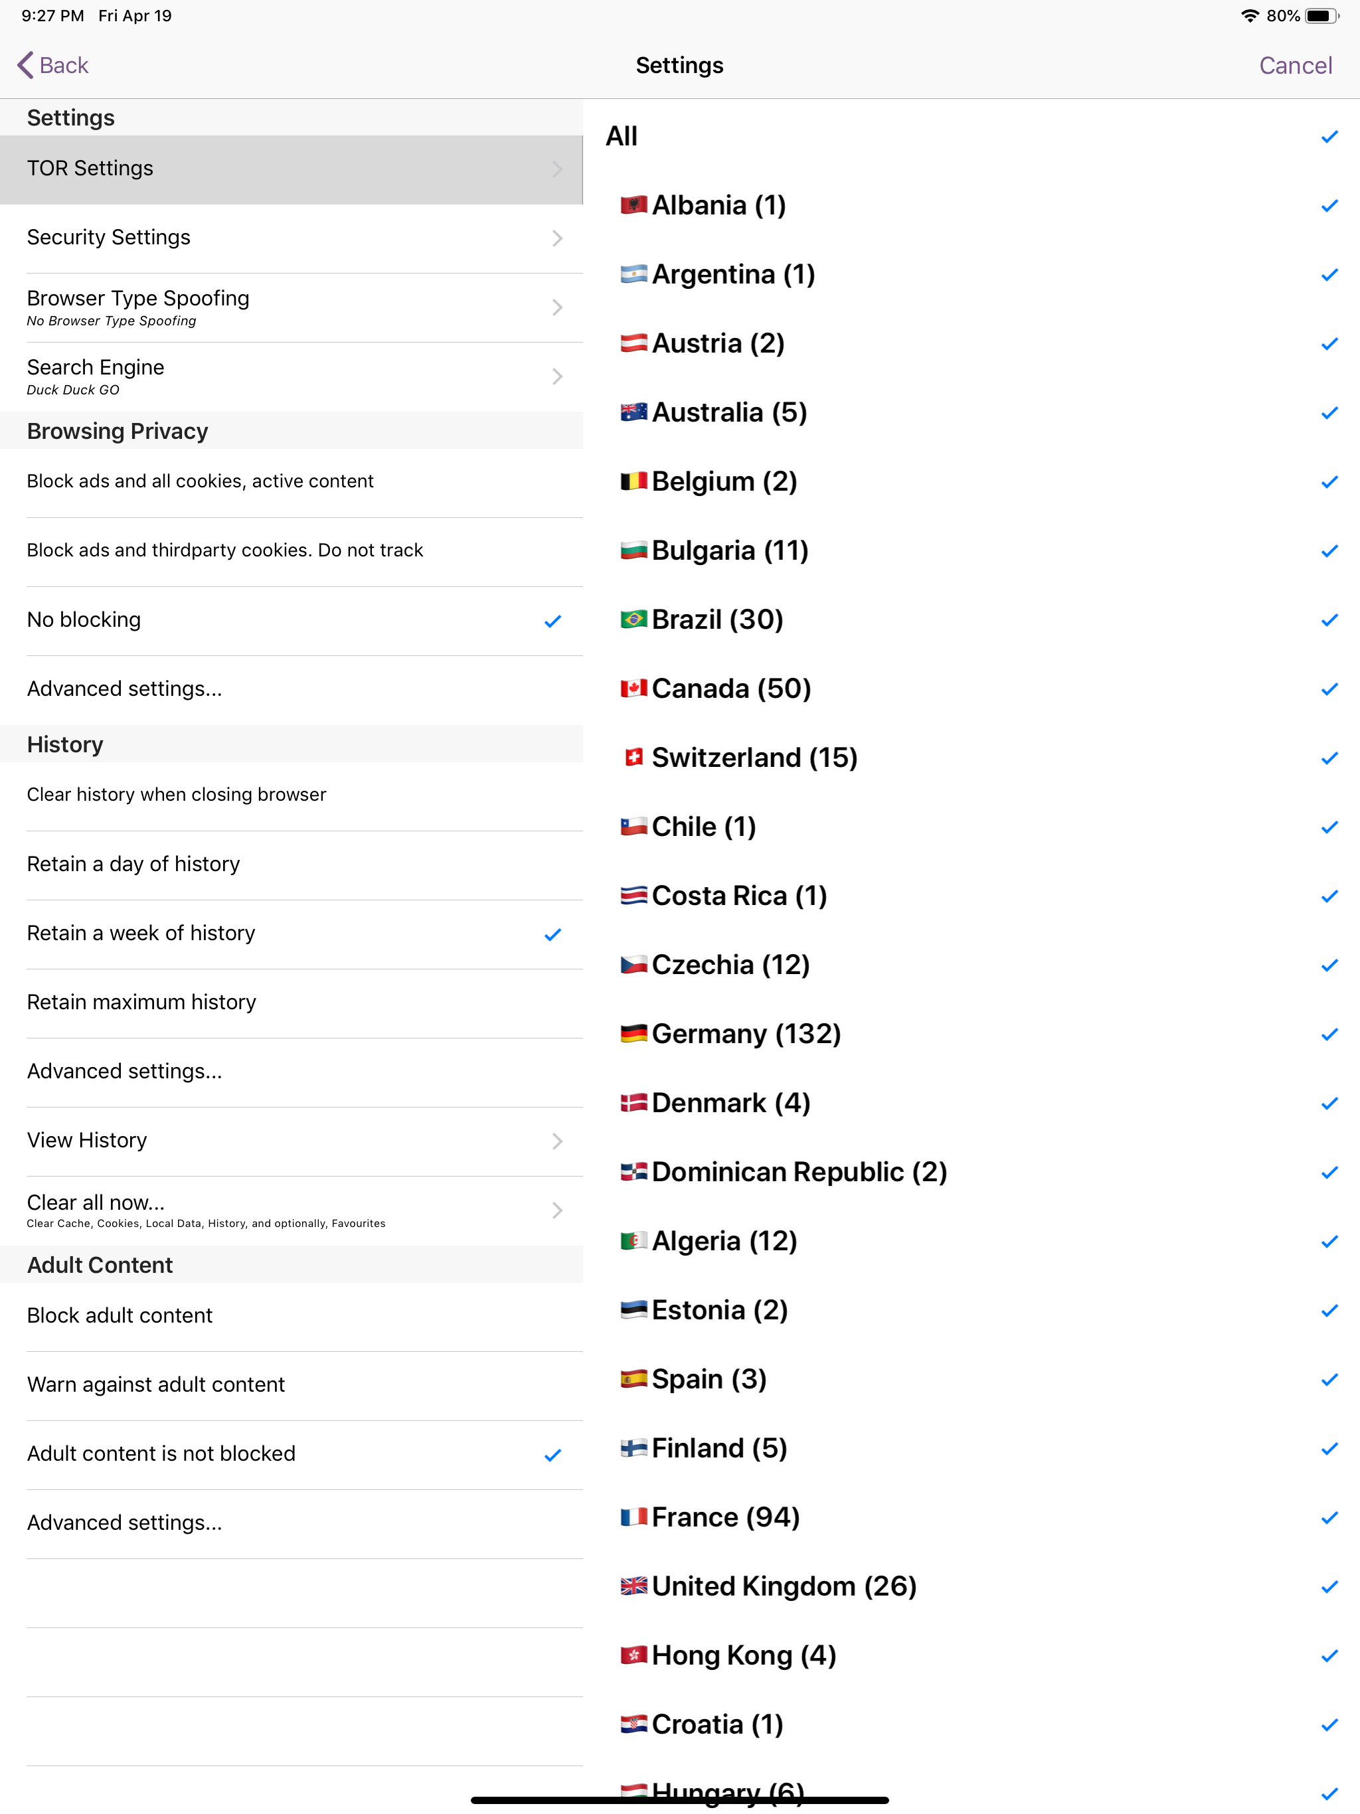Click the Canada flag icon
1360x1814 pixels.
(634, 689)
